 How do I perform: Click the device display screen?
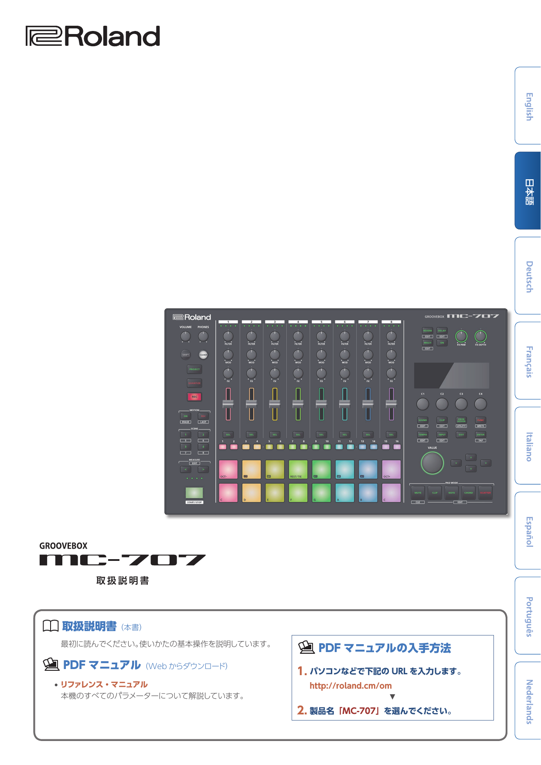click(x=451, y=375)
